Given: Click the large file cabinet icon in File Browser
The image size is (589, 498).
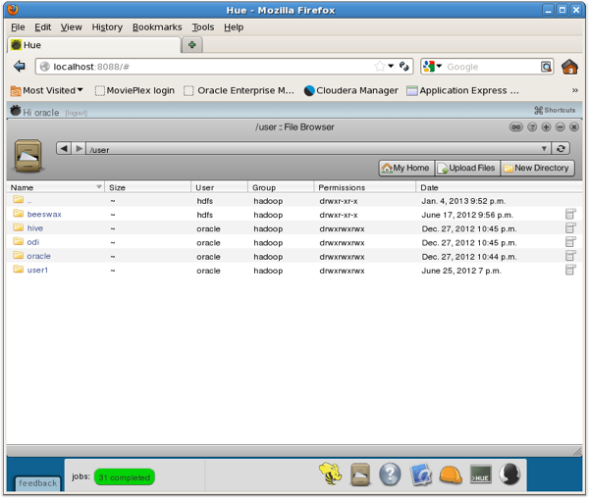Looking at the screenshot, I should [x=27, y=156].
